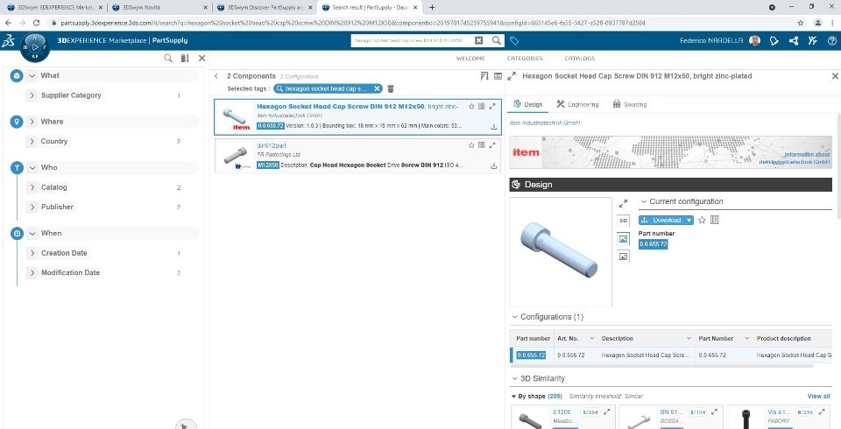Click the sort results icon above list
Image resolution: width=841 pixels, height=429 pixels.
pyautogui.click(x=484, y=76)
